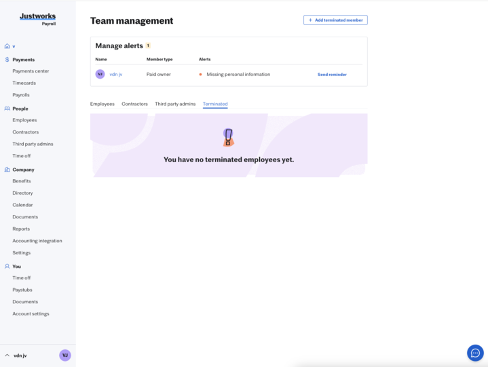Select the Terminated tab
Screen dimensions: 488x367
(215, 104)
